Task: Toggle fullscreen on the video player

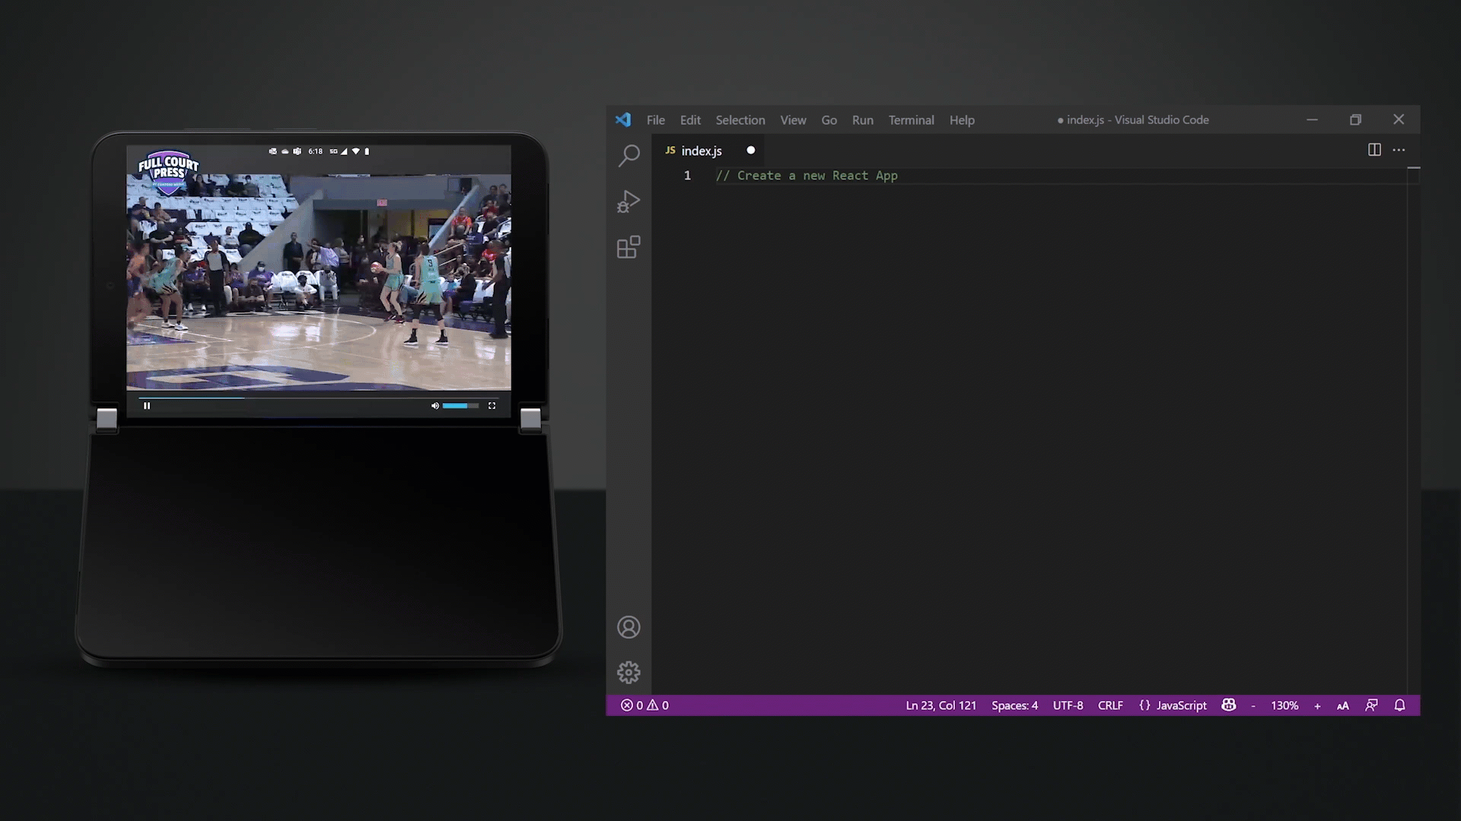Action: coord(492,406)
